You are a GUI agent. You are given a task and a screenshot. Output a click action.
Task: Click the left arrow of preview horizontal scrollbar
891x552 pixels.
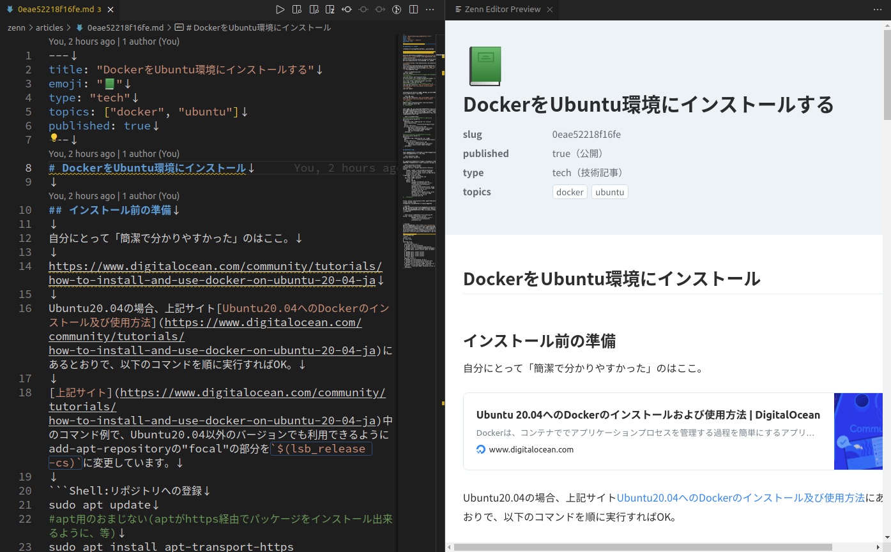coord(449,548)
